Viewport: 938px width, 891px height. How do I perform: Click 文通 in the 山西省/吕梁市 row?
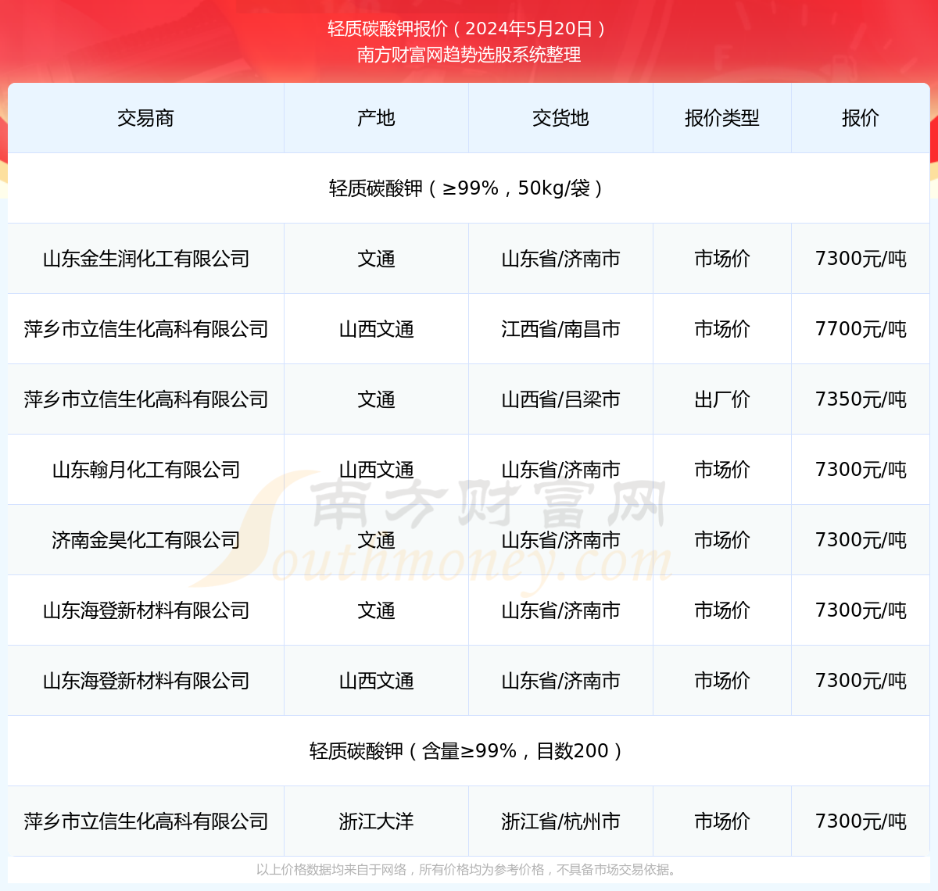(x=376, y=399)
